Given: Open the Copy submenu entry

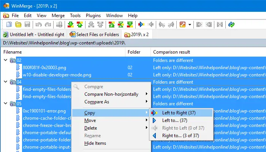Looking at the screenshot, I should 111,113.
